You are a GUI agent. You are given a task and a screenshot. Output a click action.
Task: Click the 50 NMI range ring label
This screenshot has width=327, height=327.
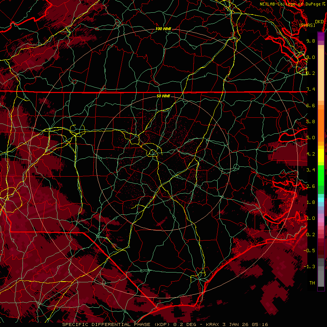click(x=163, y=96)
